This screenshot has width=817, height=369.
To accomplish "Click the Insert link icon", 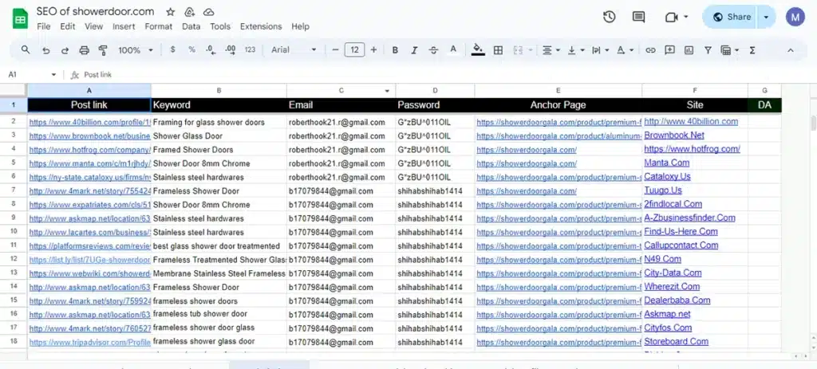I will (x=650, y=50).
